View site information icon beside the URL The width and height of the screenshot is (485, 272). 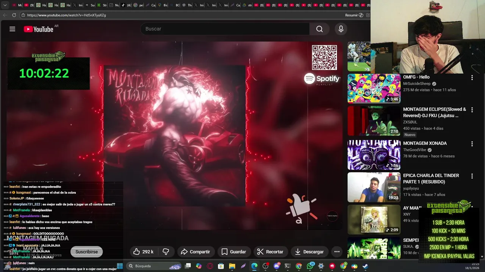pyautogui.click(x=23, y=15)
